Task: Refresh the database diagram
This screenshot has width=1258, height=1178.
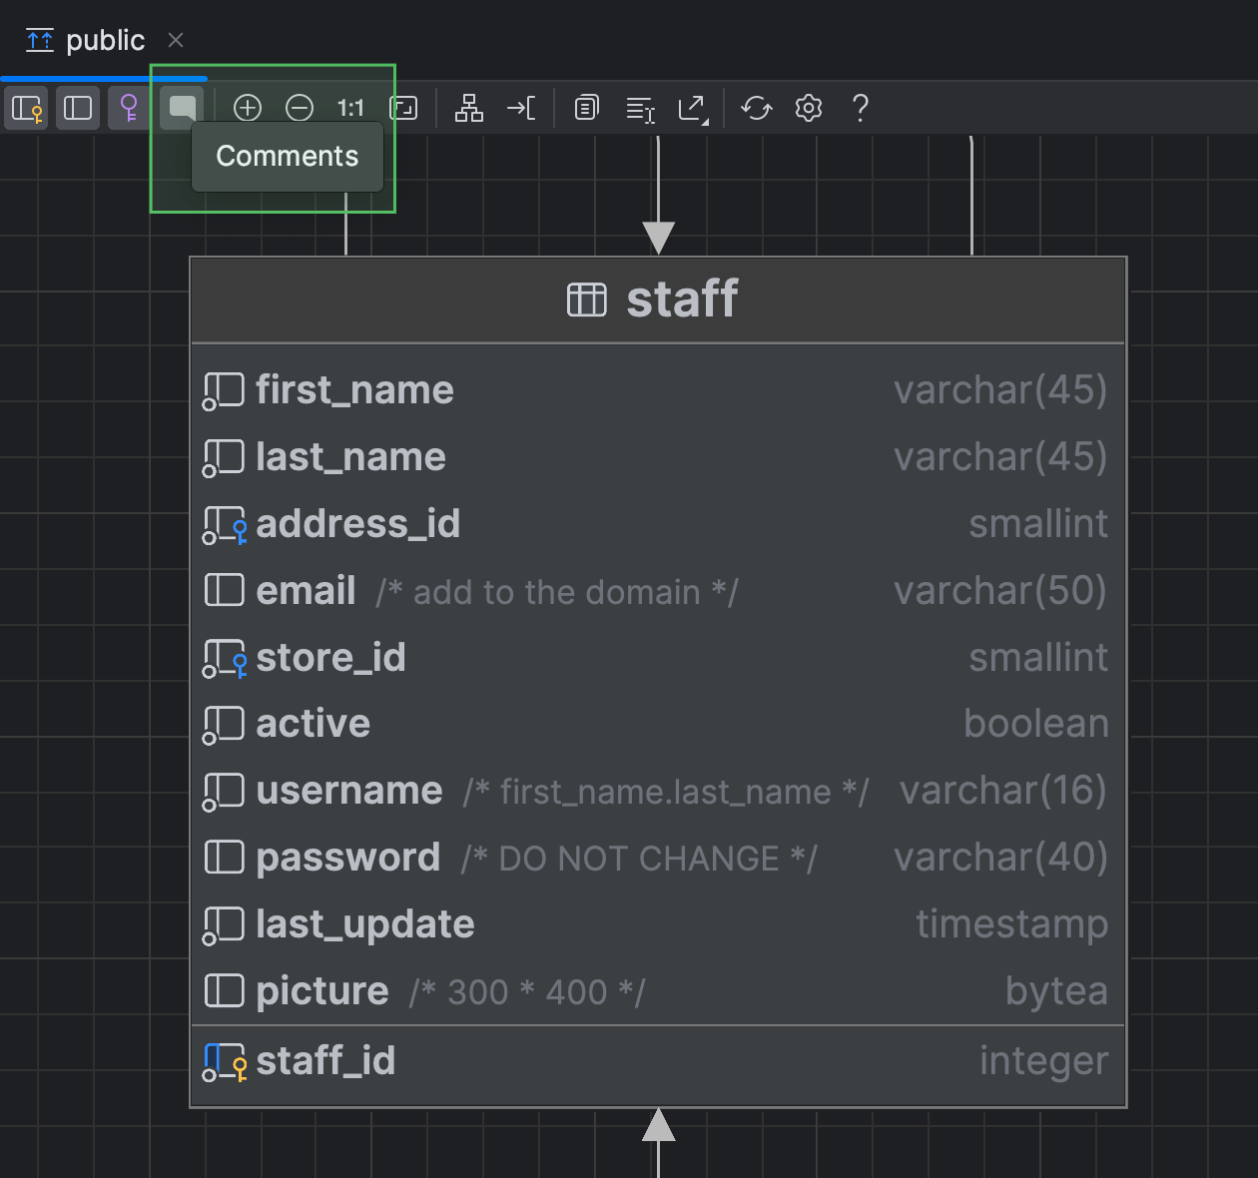Action: [x=756, y=108]
